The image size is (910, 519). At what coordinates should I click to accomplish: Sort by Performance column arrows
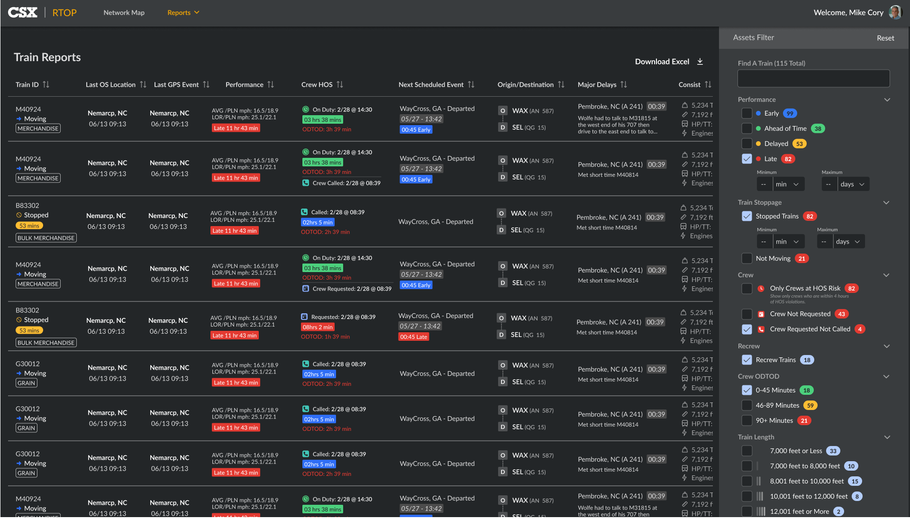[271, 84]
